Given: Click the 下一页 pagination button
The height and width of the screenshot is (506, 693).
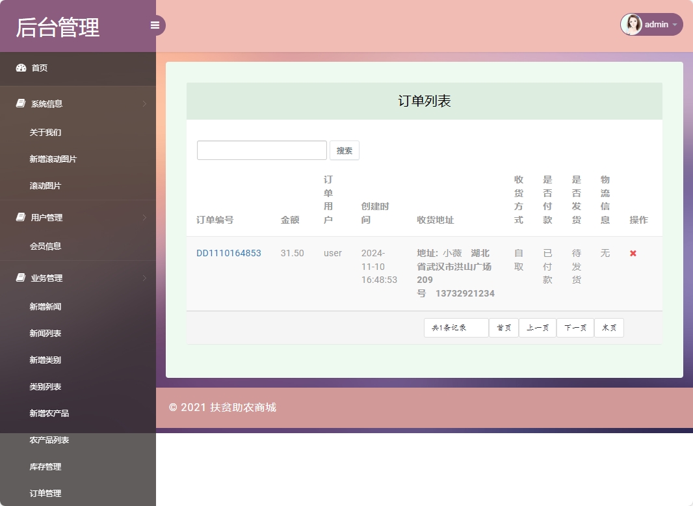Looking at the screenshot, I should 575,328.
